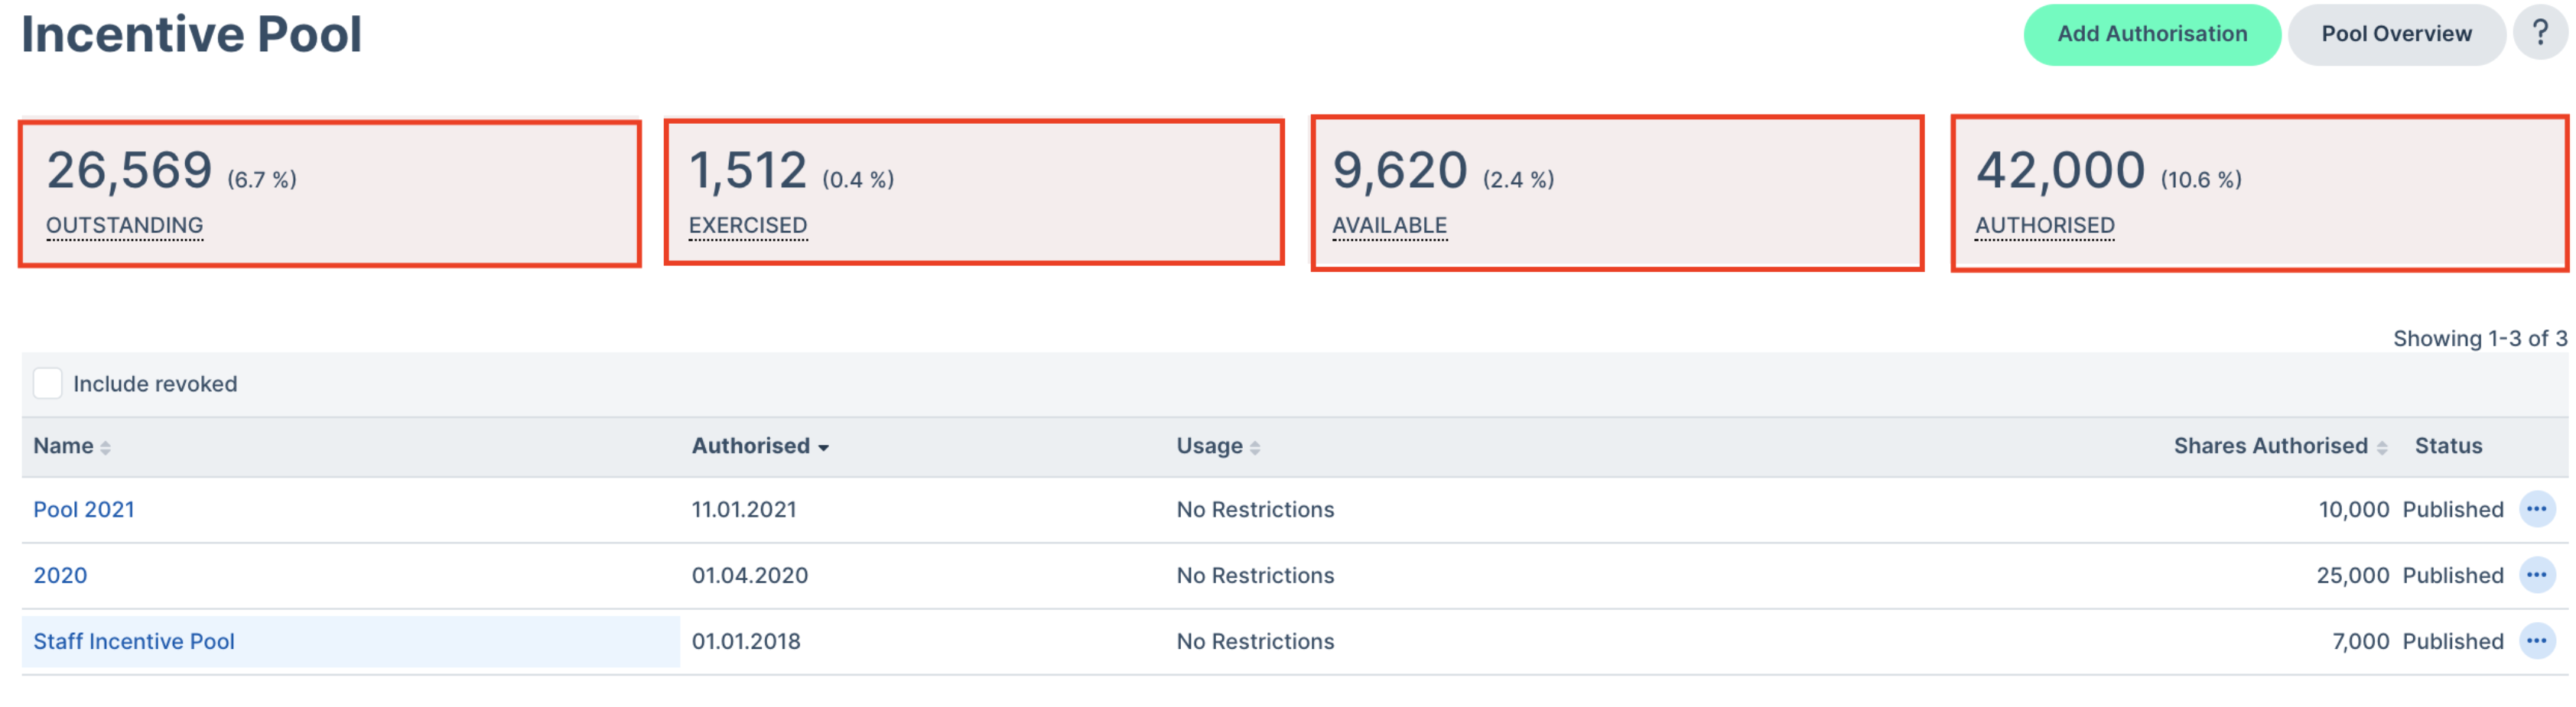This screenshot has height=707, width=2576.
Task: Click the (6.7 %) outstanding percentage
Action: tap(262, 180)
